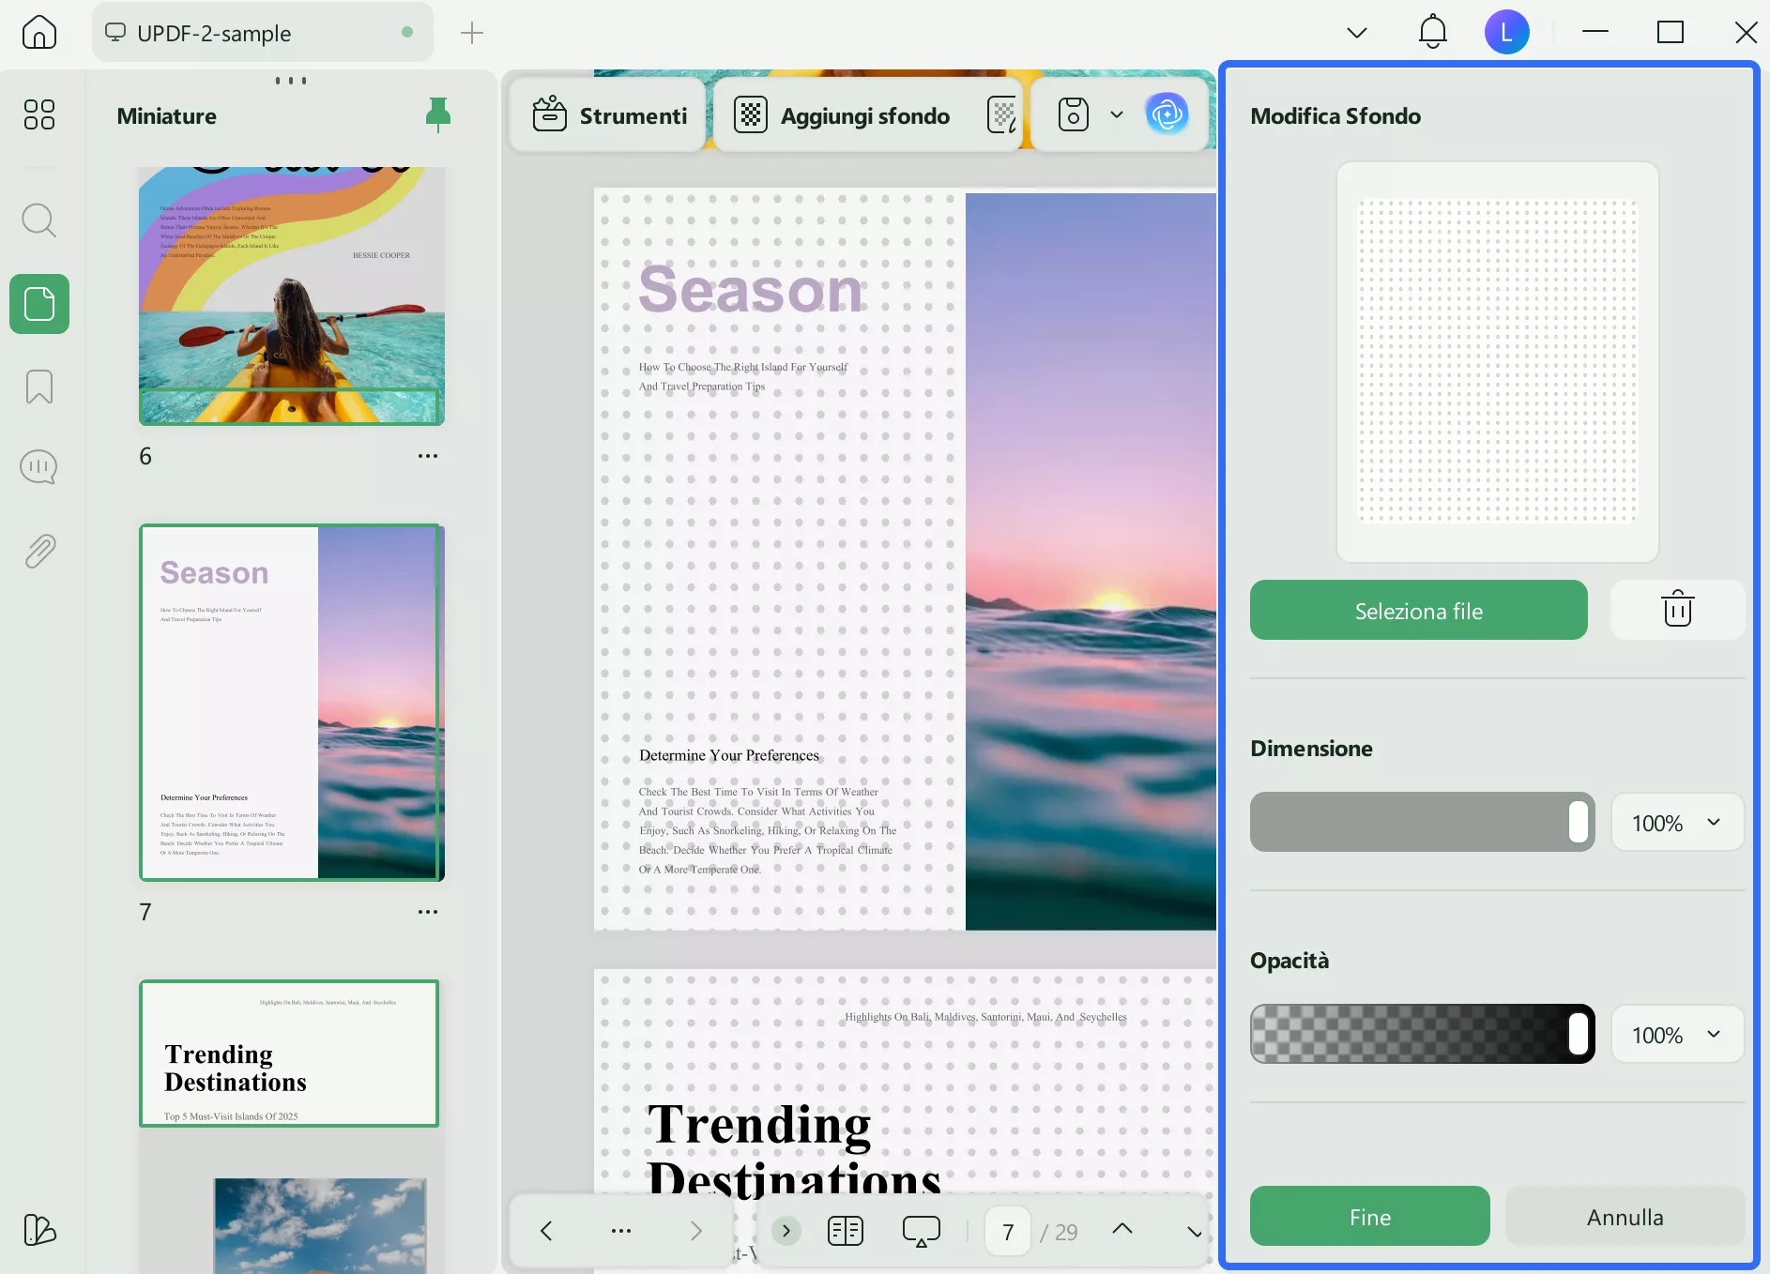Screen dimensions: 1770x1274
Task: Click the Opacità opacity slider
Action: (1422, 1034)
